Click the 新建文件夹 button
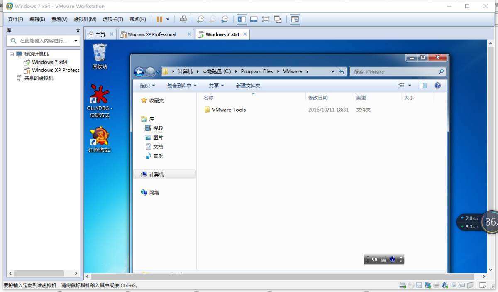This screenshot has height=292, width=498. (248, 86)
